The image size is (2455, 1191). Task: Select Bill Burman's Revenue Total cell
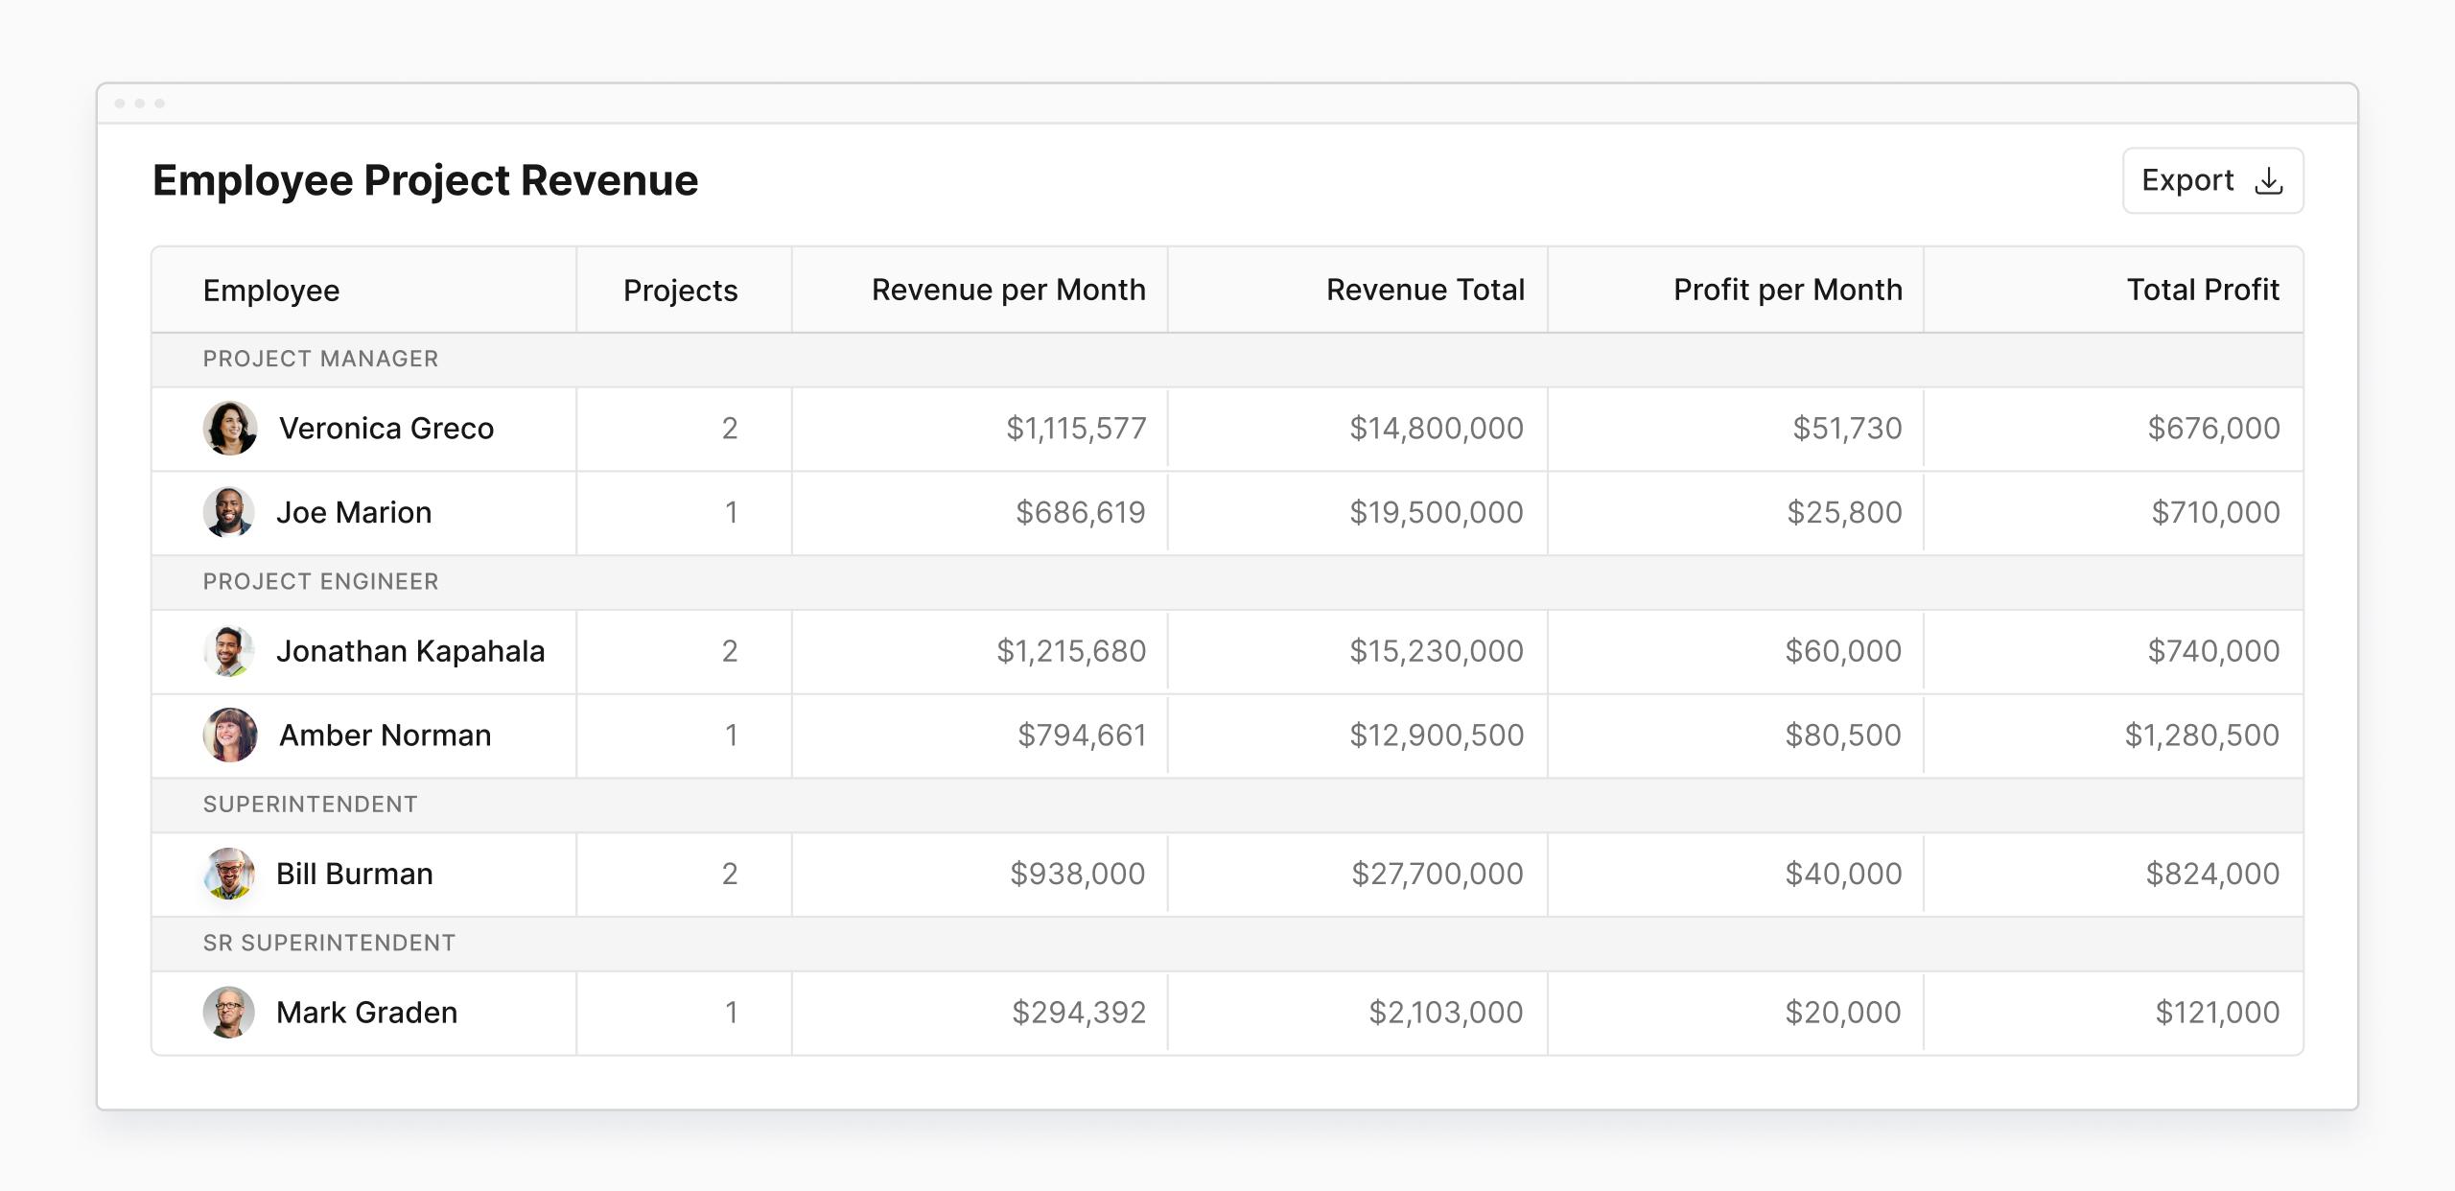(1436, 874)
